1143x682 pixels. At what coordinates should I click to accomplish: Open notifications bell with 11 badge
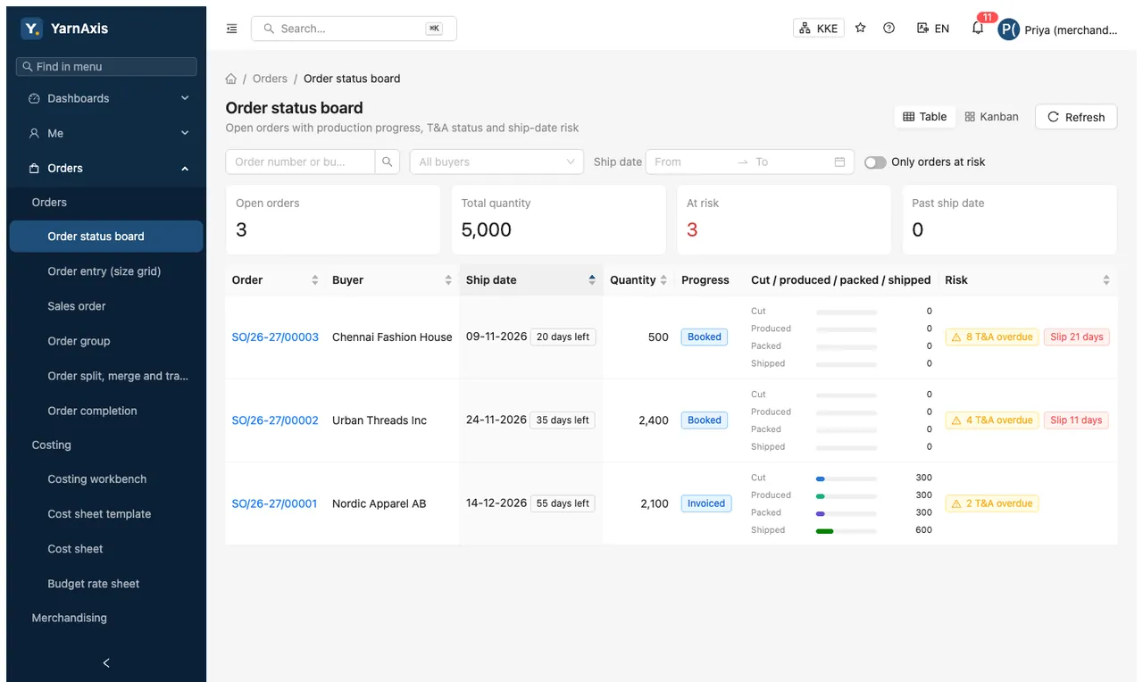pos(979,27)
